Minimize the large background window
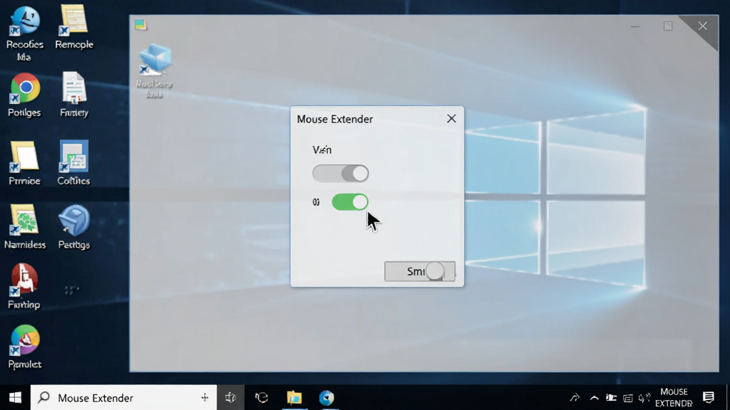 (635, 26)
